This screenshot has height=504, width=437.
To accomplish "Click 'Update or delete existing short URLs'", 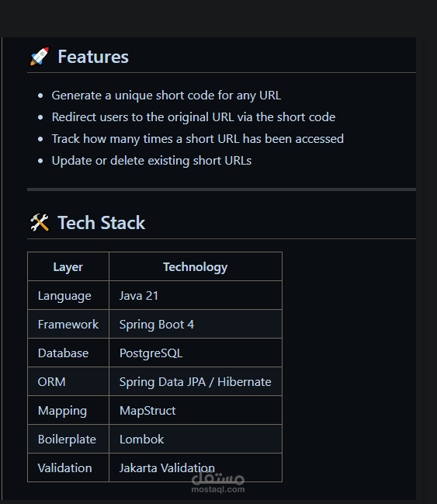I will tap(151, 161).
